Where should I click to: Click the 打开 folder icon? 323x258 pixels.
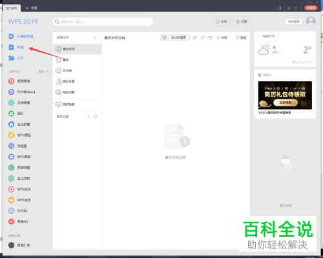coord(11,58)
